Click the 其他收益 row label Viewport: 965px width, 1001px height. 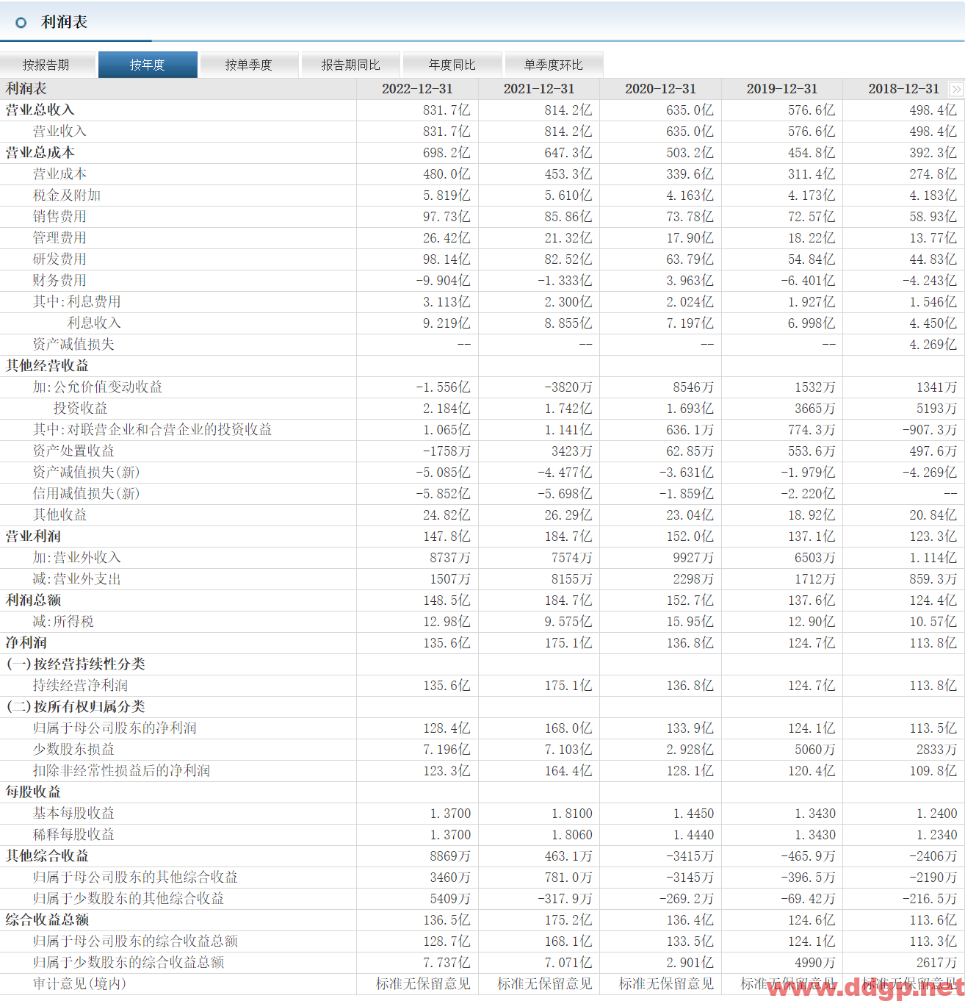click(x=59, y=515)
